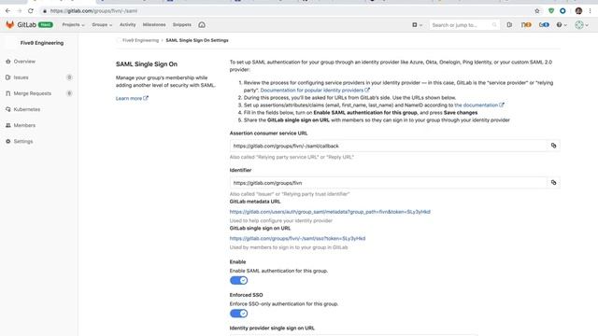Screen dimensions: 598x336
Task: Copy the Identifier URL
Action: pyautogui.click(x=553, y=183)
